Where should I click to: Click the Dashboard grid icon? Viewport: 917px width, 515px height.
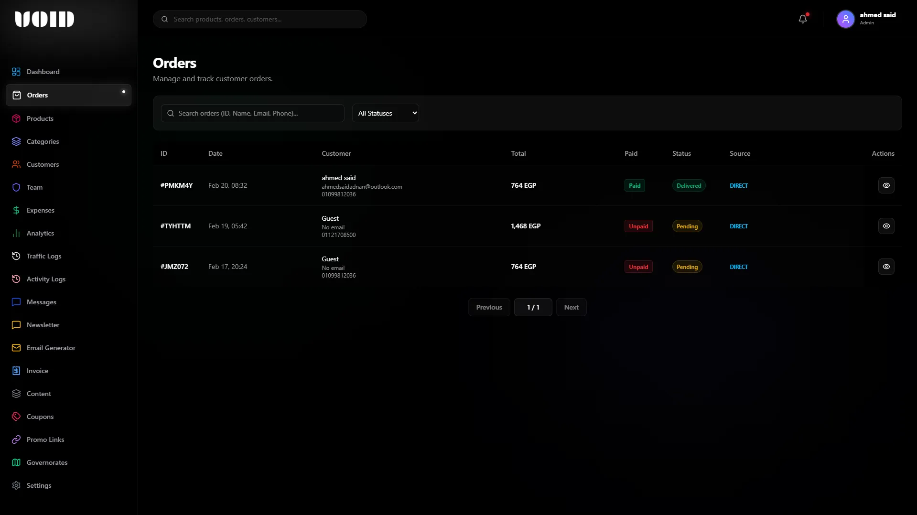pos(16,72)
